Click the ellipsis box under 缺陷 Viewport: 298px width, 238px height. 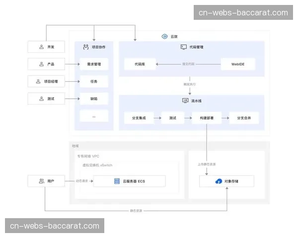click(94, 116)
